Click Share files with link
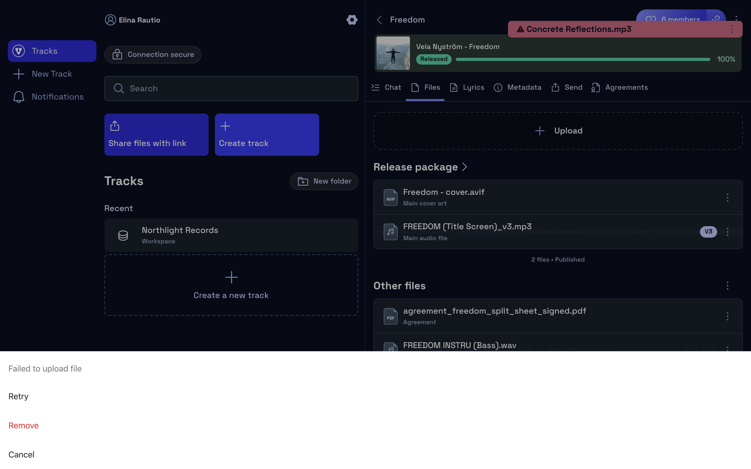 pyautogui.click(x=156, y=135)
